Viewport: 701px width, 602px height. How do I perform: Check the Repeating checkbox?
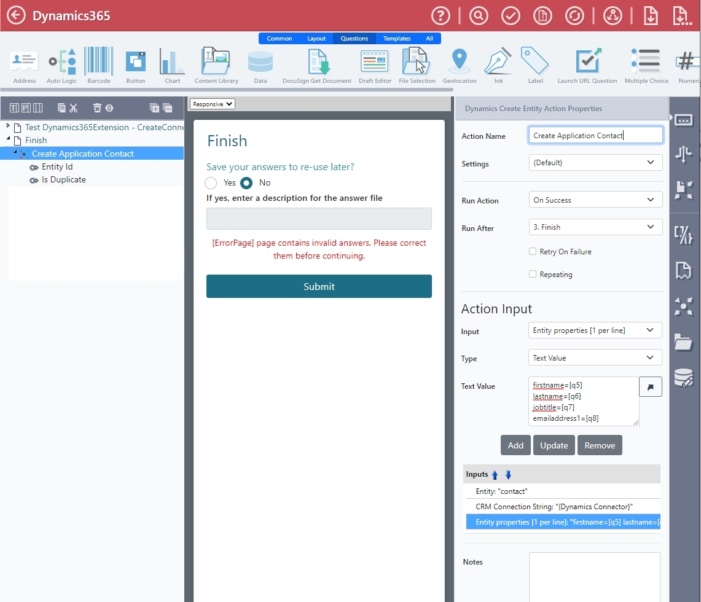[533, 274]
